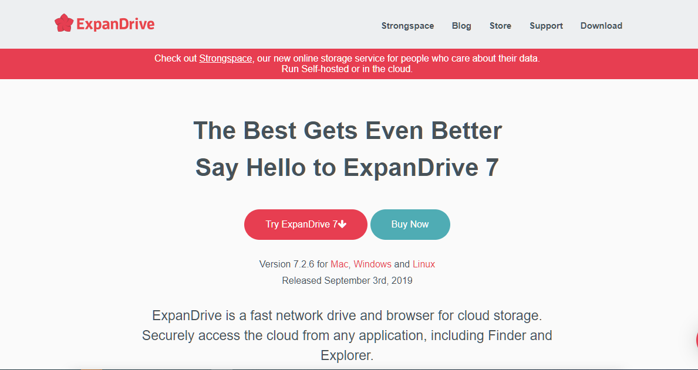This screenshot has width=698, height=370.
Task: Click the Try ExpanDrive 7 button
Action: coord(305,225)
